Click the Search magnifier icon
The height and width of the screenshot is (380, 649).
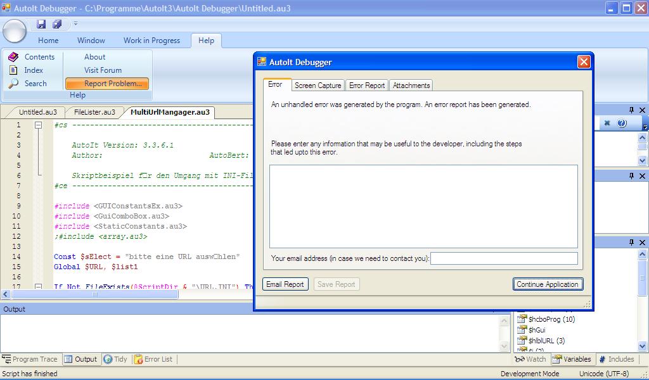point(13,84)
